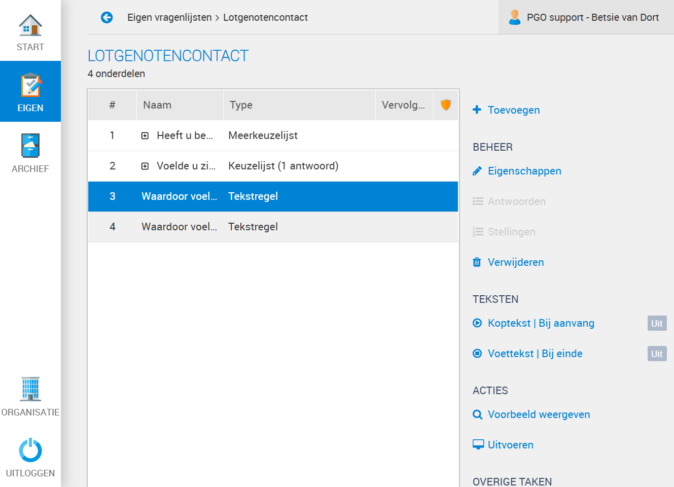
Task: Click Verwijderen
Action: (516, 262)
